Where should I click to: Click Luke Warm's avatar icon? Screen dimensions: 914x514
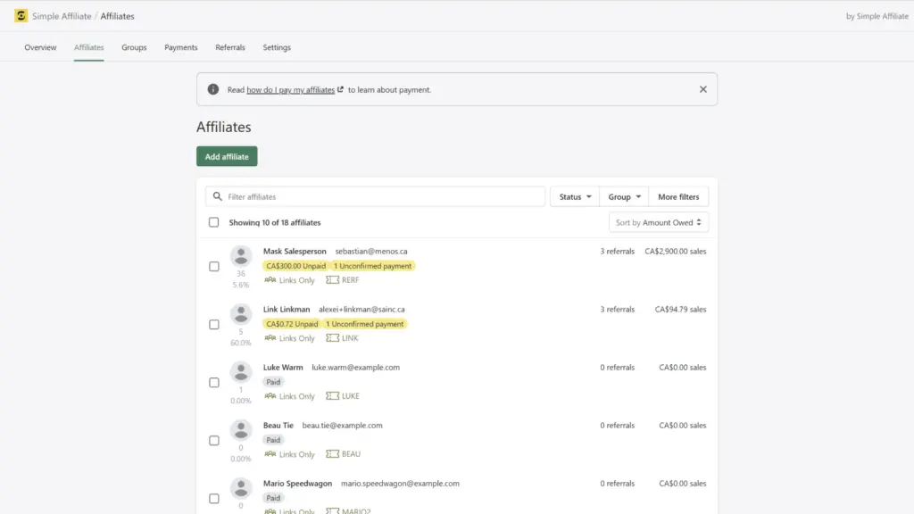[x=241, y=372]
